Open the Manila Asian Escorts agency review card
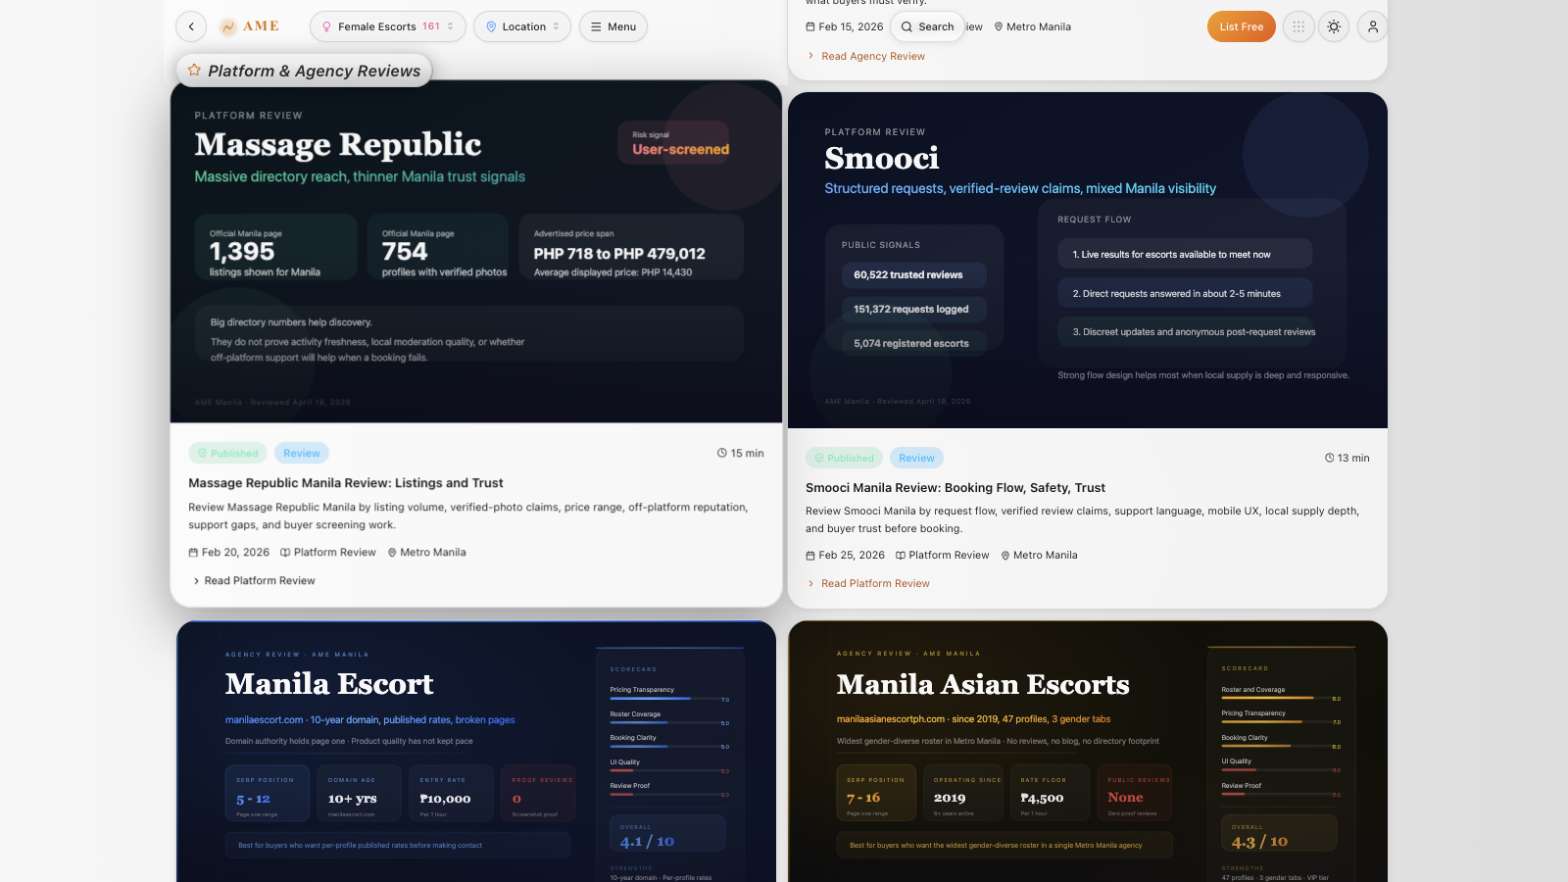Viewport: 1568px width, 882px height. [x=1088, y=752]
